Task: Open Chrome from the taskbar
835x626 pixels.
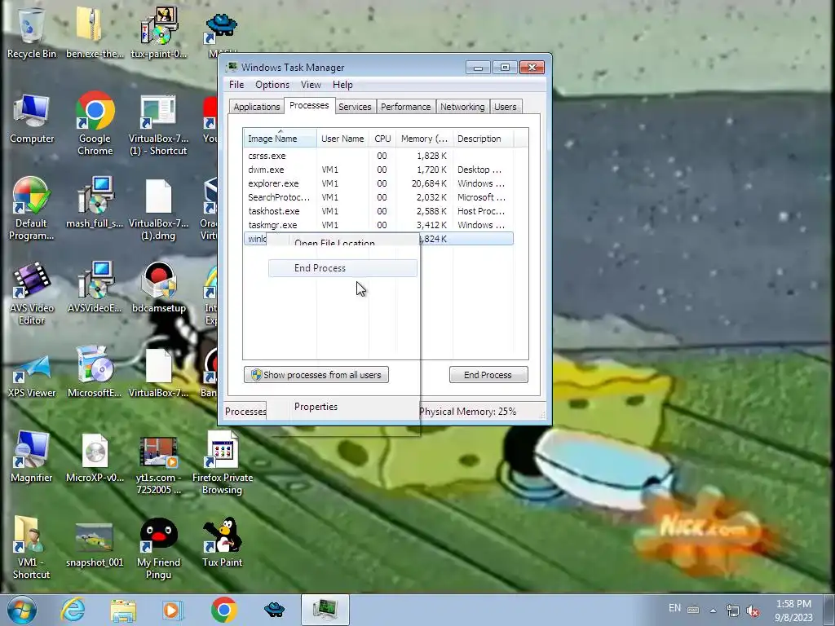Action: click(223, 610)
